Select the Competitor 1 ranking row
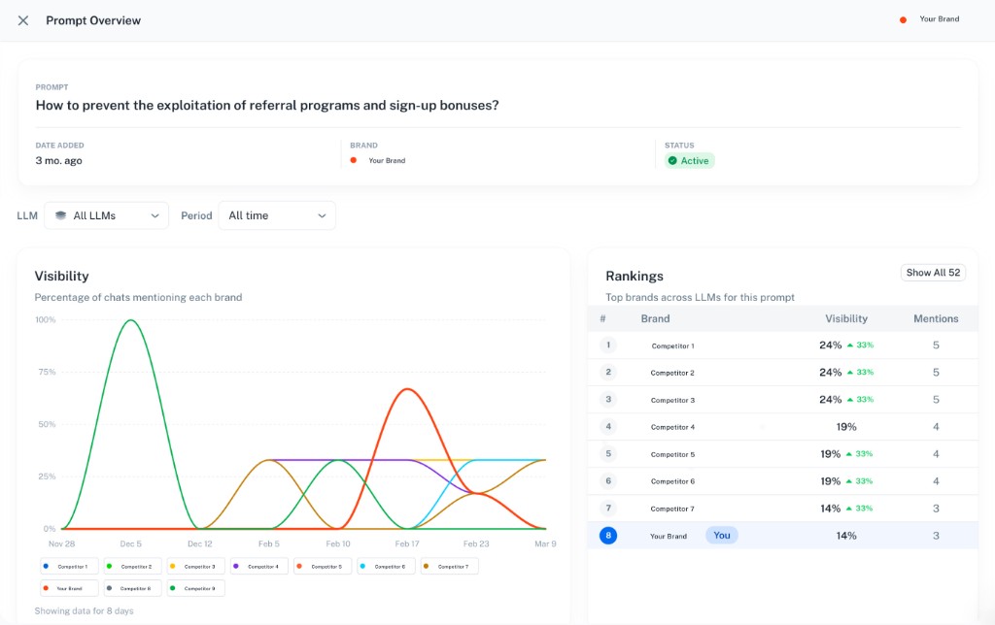 click(x=672, y=345)
